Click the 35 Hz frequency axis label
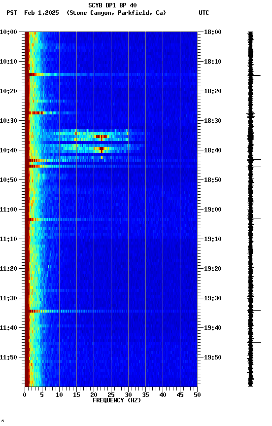272x426 pixels. pyautogui.click(x=145, y=395)
